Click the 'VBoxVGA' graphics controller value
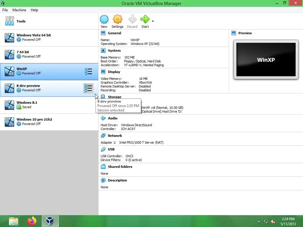303x227 pixels. [145, 82]
